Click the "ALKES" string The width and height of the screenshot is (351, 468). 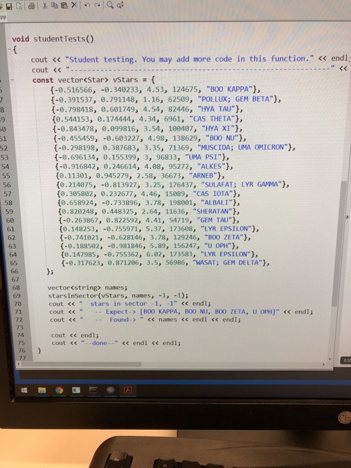[211, 166]
